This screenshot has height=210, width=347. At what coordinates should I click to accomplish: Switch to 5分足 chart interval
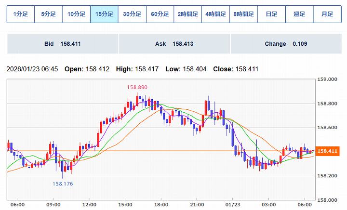49,14
